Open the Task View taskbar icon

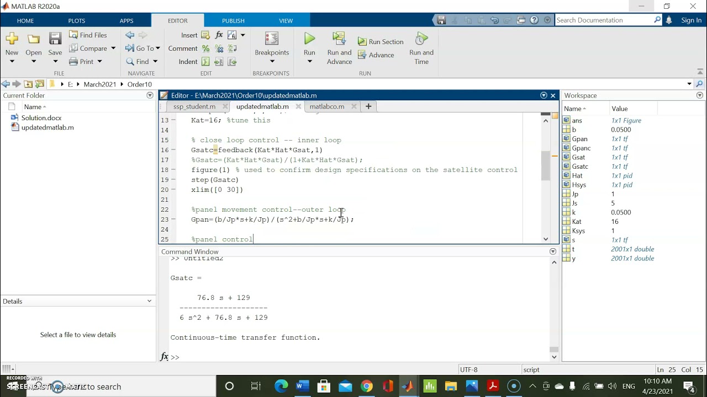point(256,386)
